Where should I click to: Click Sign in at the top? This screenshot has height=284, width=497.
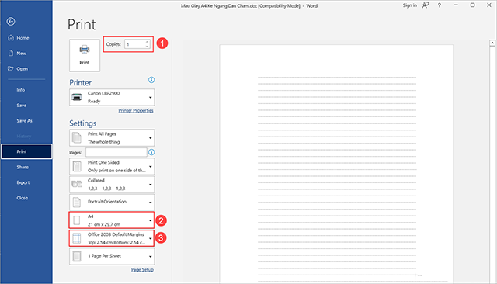(x=409, y=5)
